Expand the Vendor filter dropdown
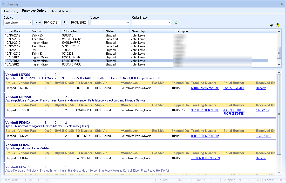Screen dimensions: 286x183 pyautogui.click(x=128, y=23)
